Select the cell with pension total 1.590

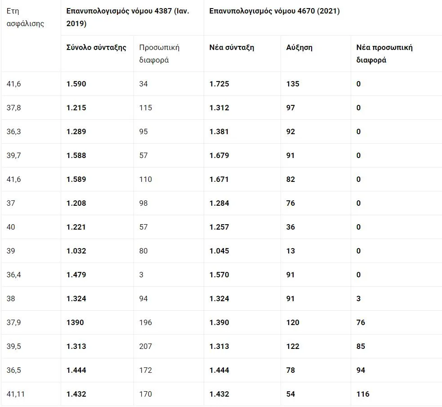[76, 84]
